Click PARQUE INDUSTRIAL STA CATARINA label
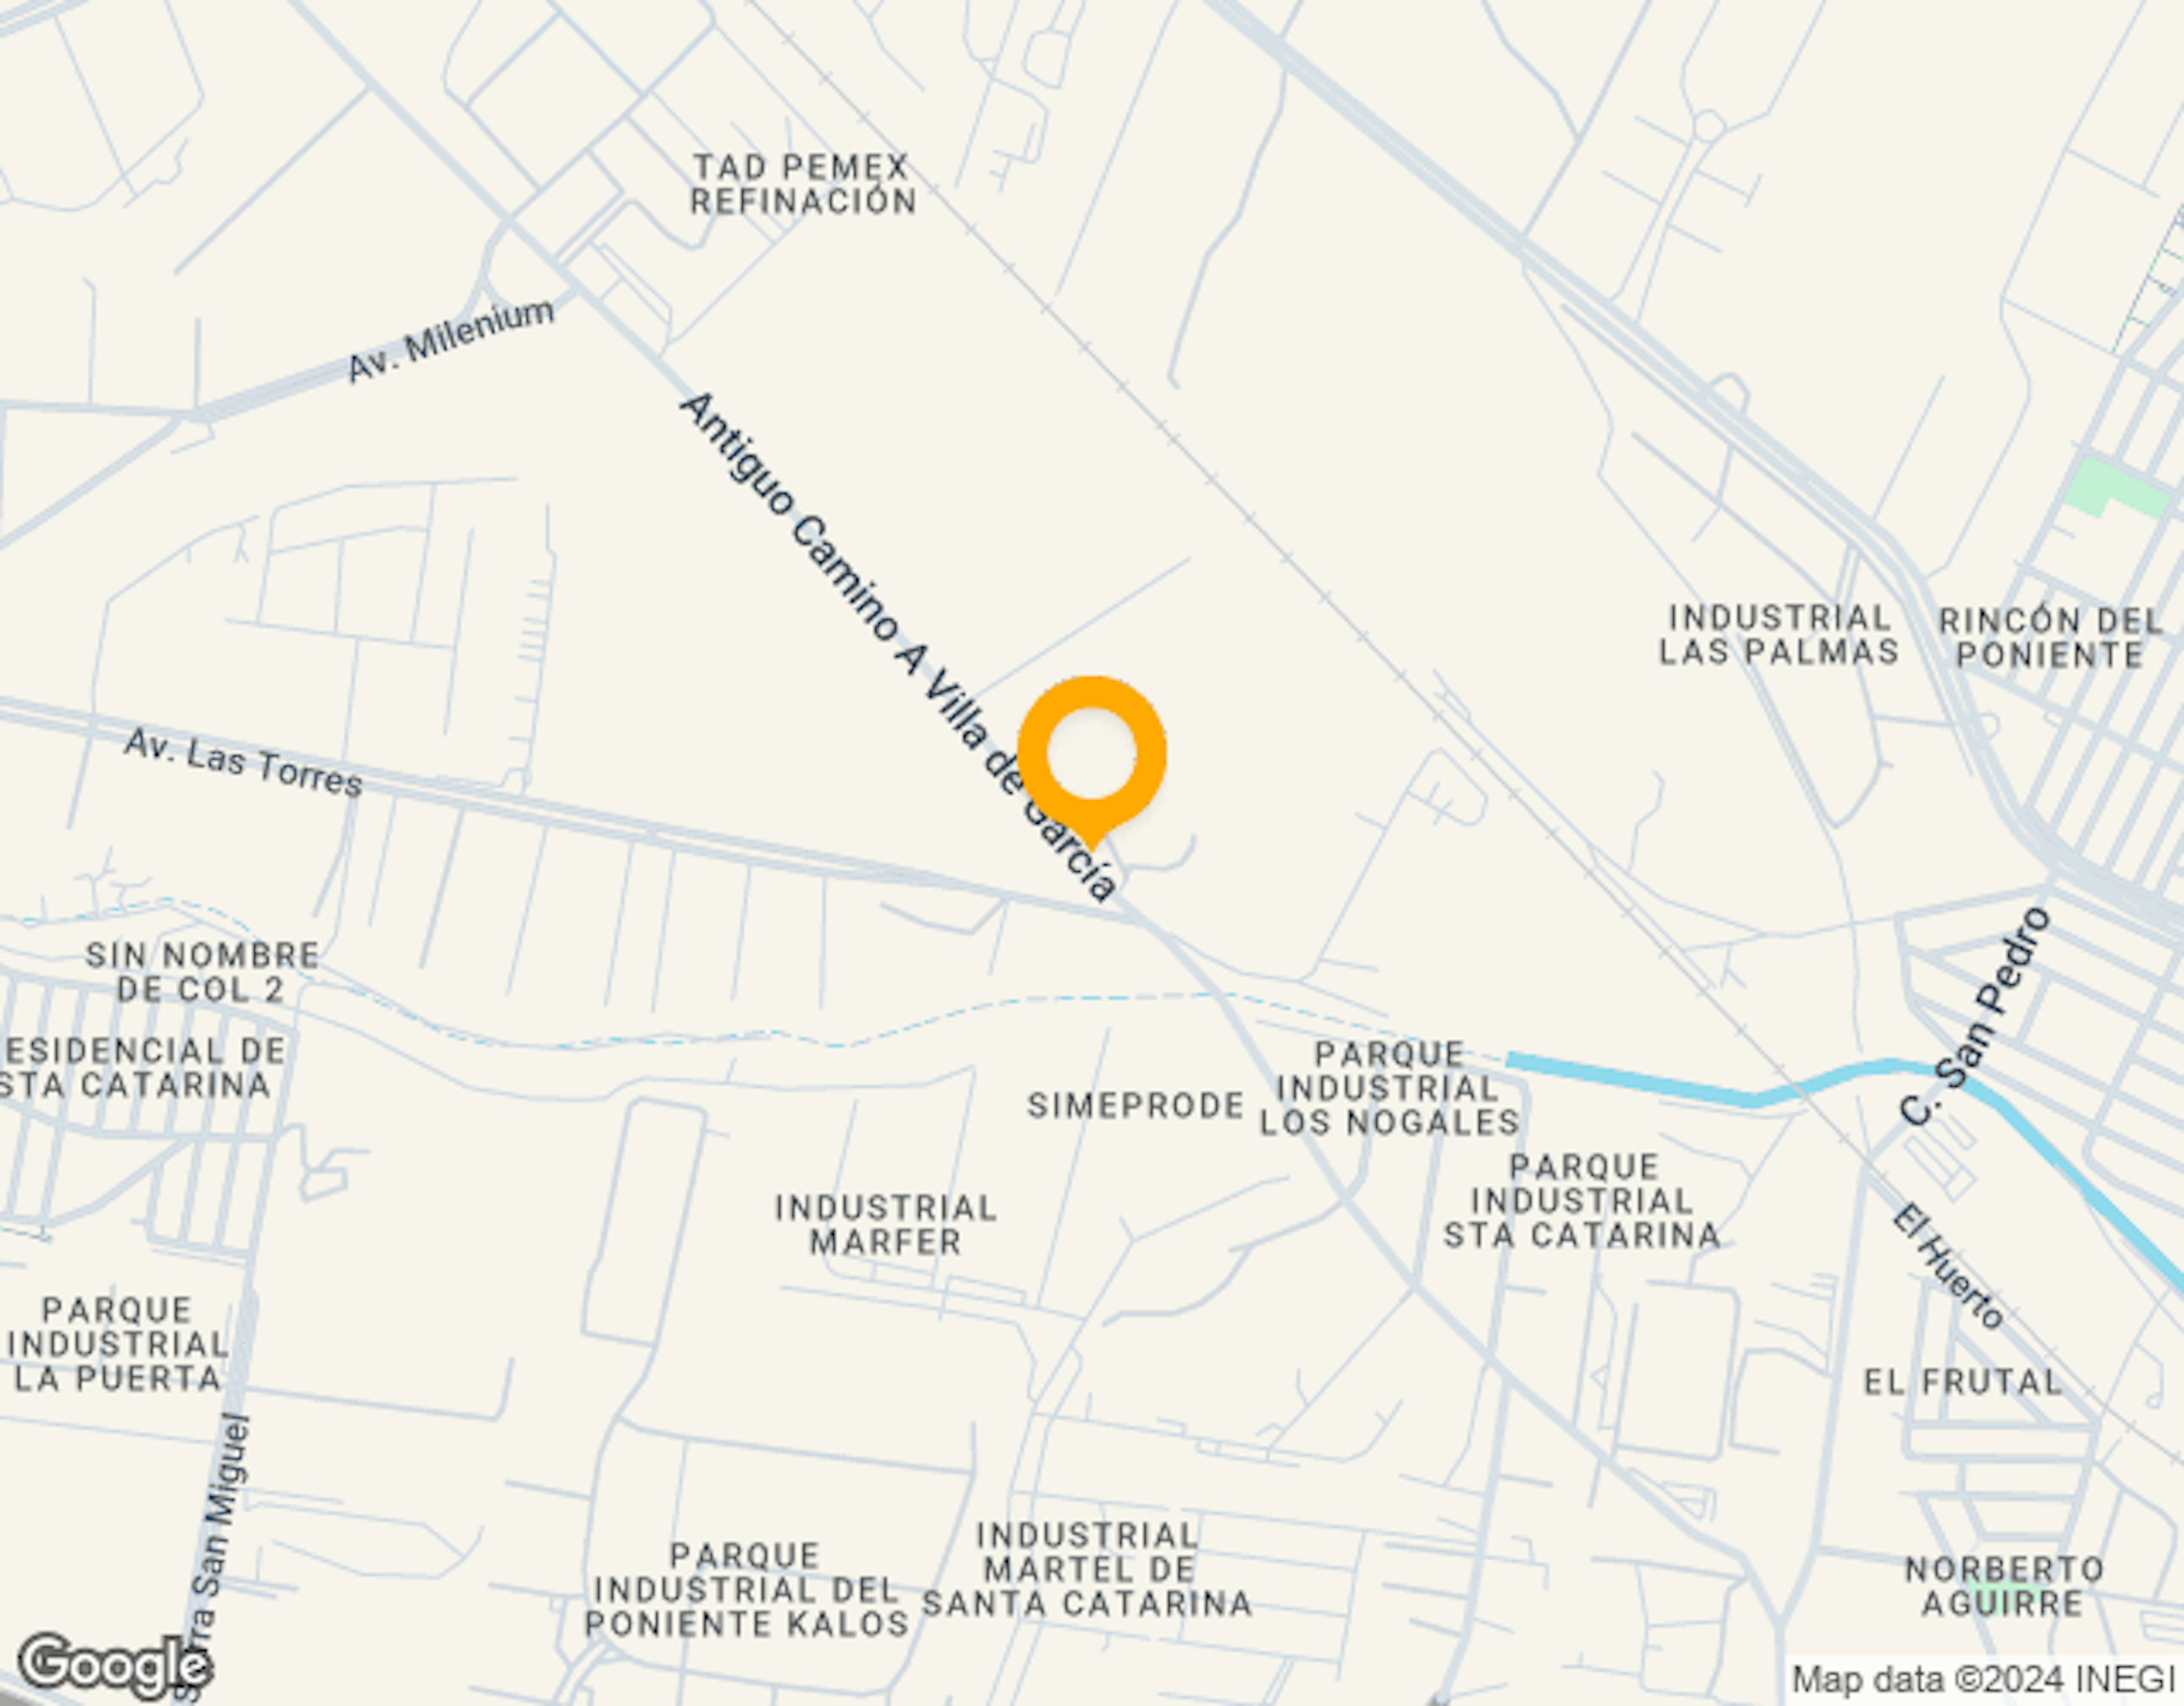The image size is (2184, 1706). [1582, 1201]
